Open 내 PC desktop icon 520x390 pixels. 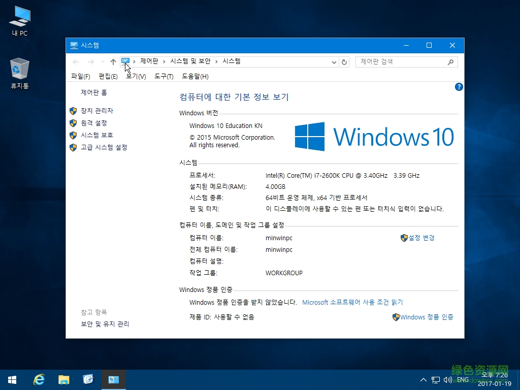click(20, 21)
